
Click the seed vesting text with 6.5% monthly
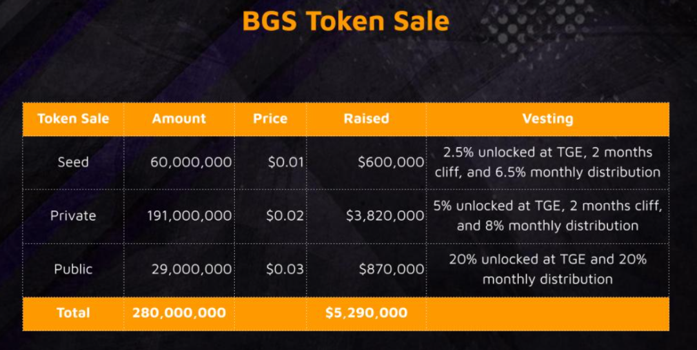click(x=548, y=162)
